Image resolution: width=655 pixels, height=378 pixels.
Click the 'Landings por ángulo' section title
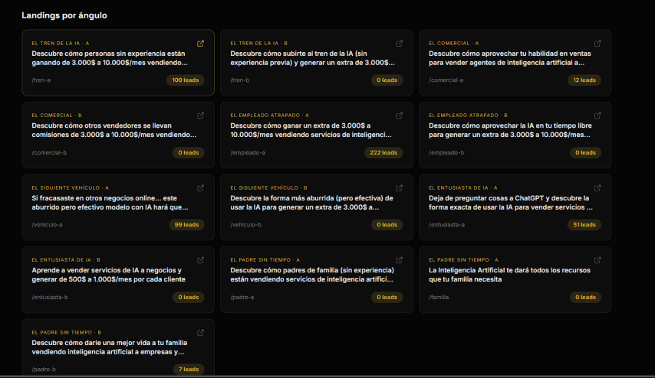[x=64, y=15]
